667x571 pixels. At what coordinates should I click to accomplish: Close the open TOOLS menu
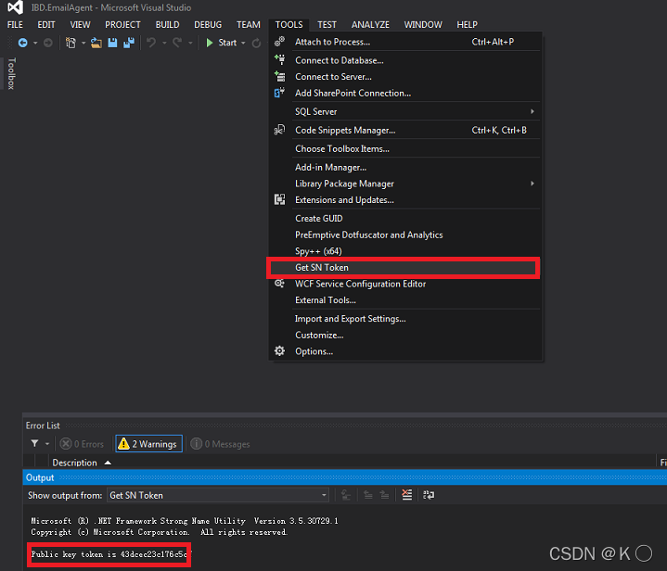click(289, 25)
